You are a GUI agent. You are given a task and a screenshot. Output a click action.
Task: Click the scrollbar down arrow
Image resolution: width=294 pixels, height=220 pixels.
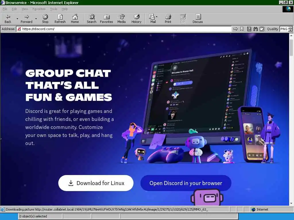coord(291,203)
